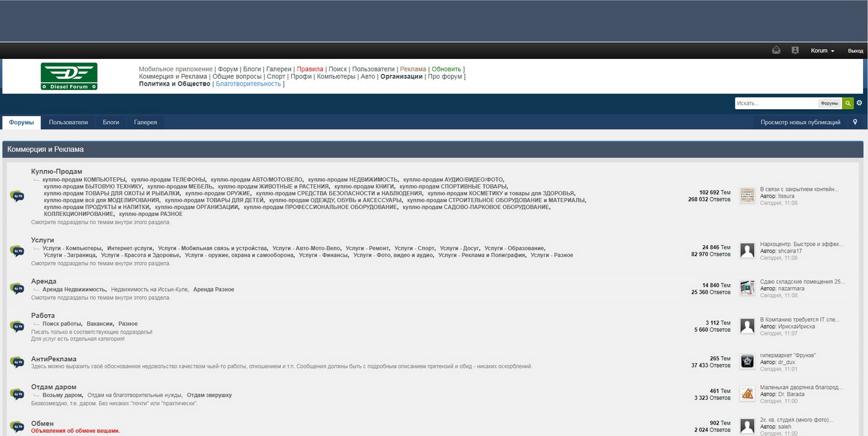This screenshot has width=868, height=436.
Task: Click the location pin icon in the tab bar
Action: pos(855,122)
